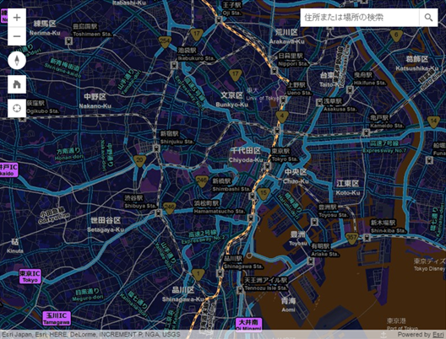Click the 大井南 Oi Minami interchange label
Viewport: 446px width, 339px height.
click(x=248, y=326)
